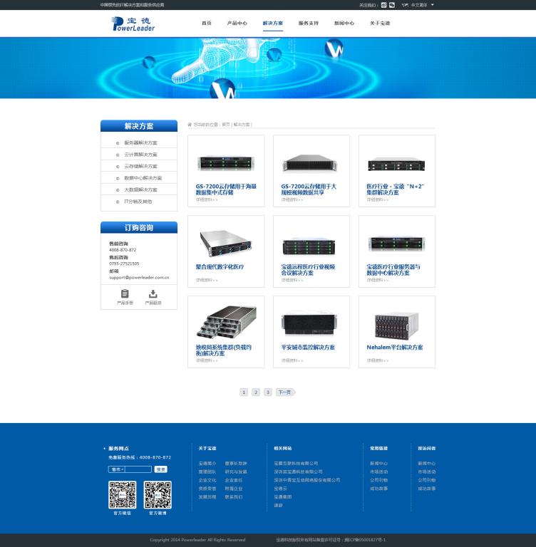The image size is (536, 547).
Task: Select 云计算解决方案 in the sidebar
Action: (140, 155)
